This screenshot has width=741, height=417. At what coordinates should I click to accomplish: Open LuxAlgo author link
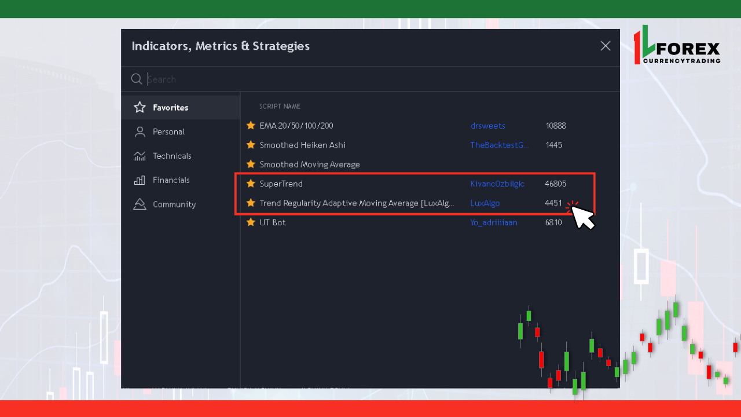[x=485, y=203]
